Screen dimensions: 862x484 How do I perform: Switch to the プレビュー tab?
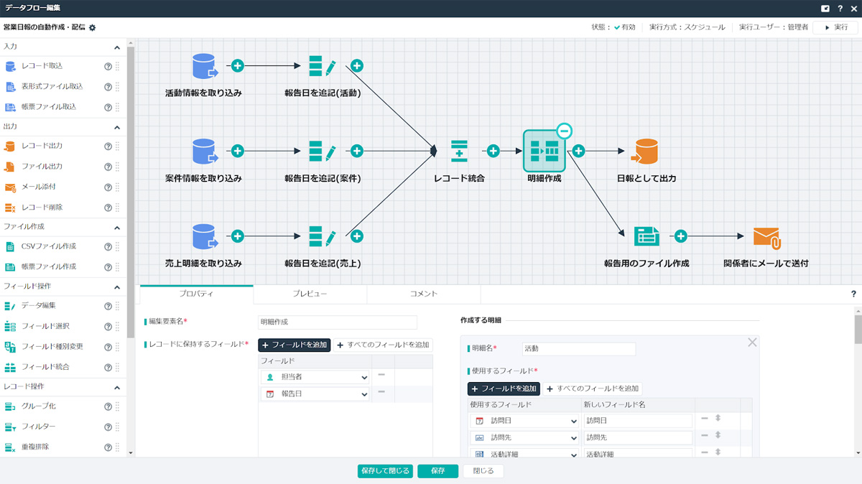(310, 294)
